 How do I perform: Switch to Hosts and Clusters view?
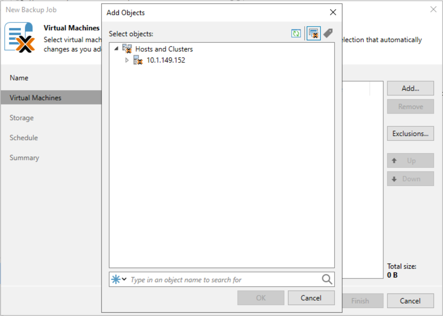click(313, 33)
